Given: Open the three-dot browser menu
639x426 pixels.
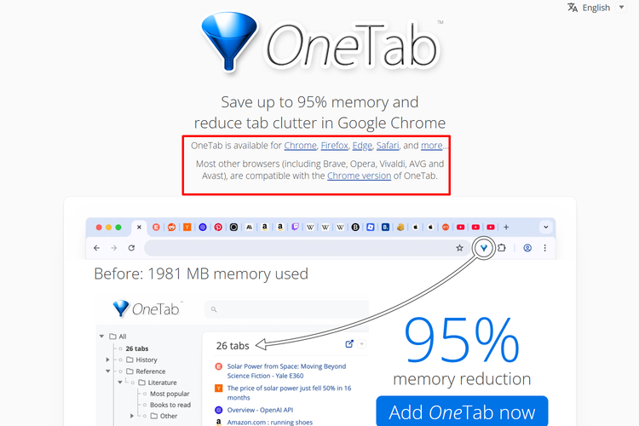Looking at the screenshot, I should [545, 248].
